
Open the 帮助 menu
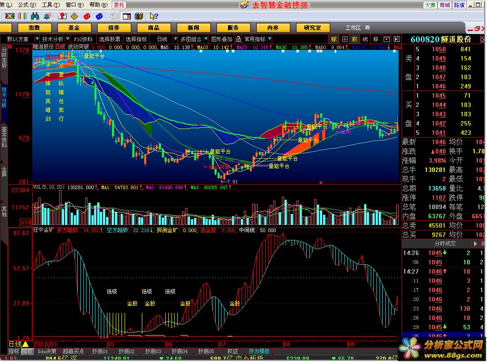[98, 5]
